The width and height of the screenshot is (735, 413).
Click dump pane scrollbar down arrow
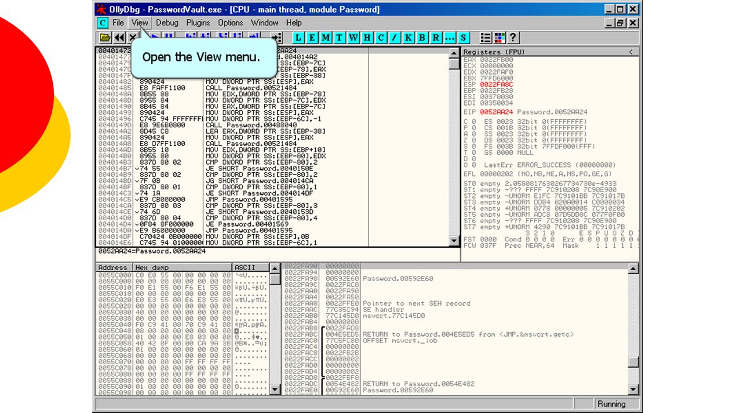click(x=276, y=389)
